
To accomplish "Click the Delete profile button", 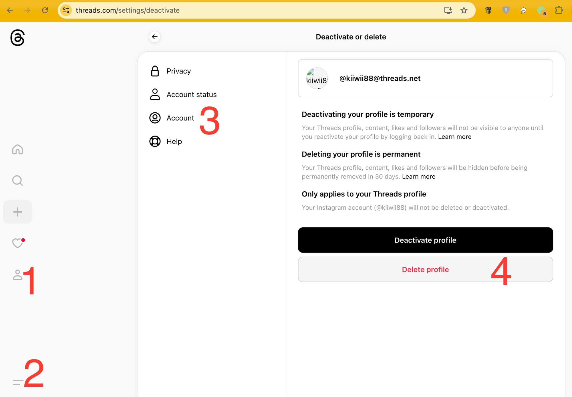I will (425, 269).
